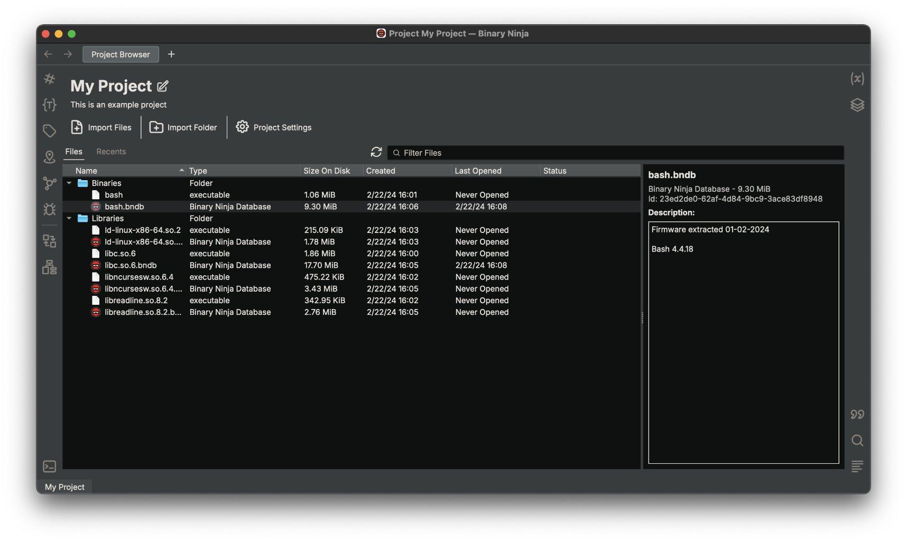Screen dimensions: 907x542
Task: Open the Tags sidebar panel
Action: point(49,130)
